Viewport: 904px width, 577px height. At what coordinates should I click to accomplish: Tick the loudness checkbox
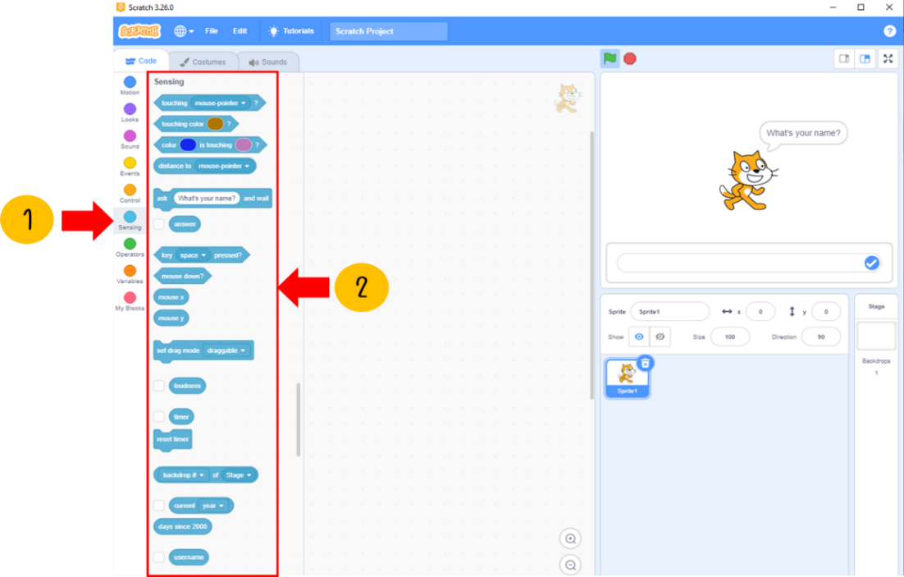pyautogui.click(x=159, y=386)
